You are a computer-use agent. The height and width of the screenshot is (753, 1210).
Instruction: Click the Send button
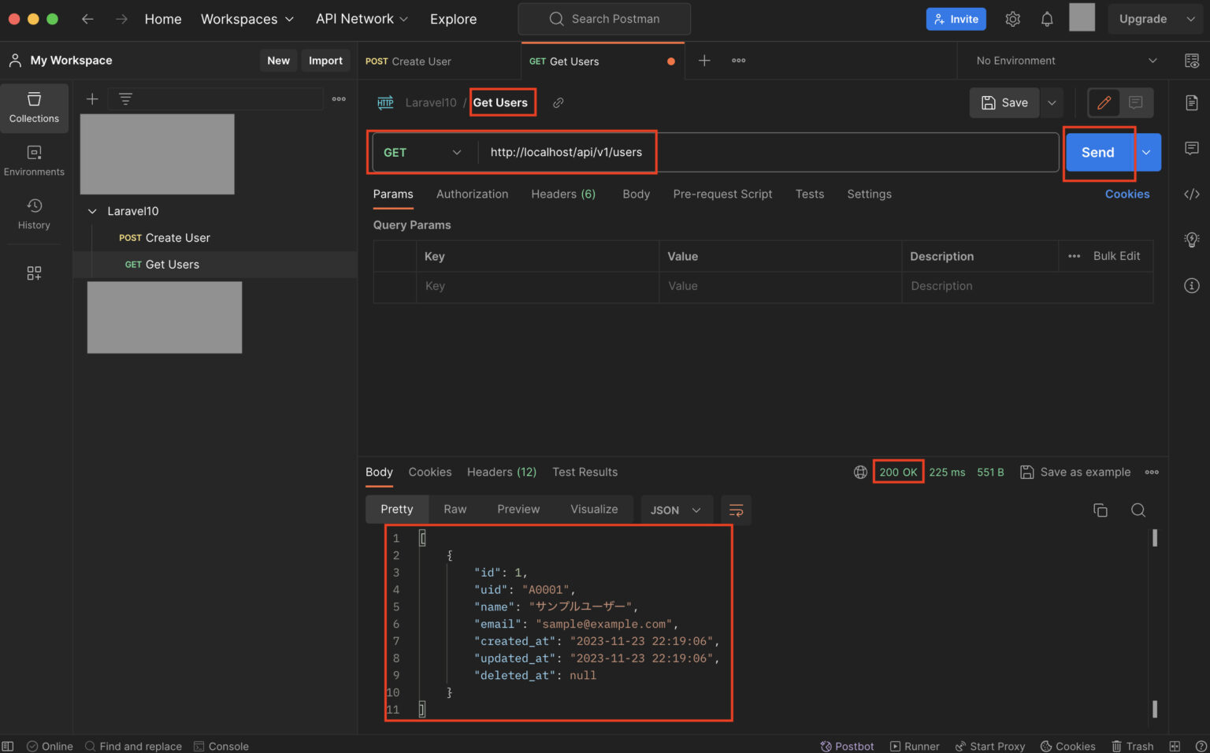pyautogui.click(x=1100, y=152)
